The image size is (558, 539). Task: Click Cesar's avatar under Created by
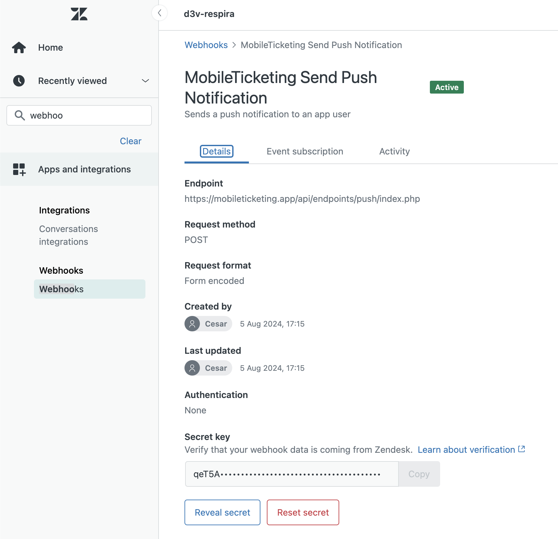click(192, 324)
